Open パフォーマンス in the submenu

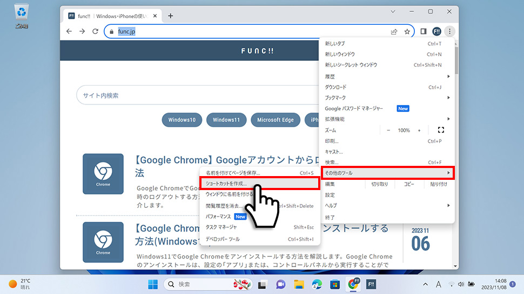[260, 217]
